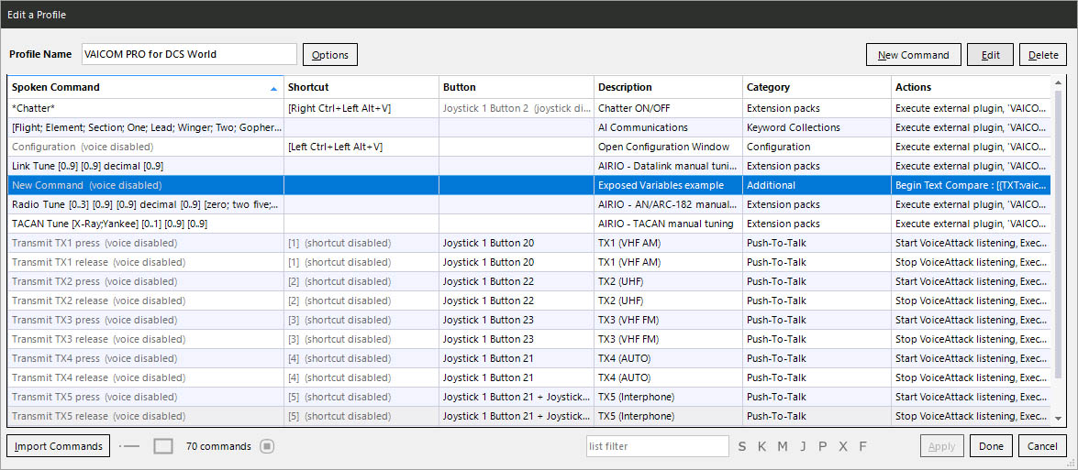
Task: Click the Additional category cell
Action: (817, 185)
